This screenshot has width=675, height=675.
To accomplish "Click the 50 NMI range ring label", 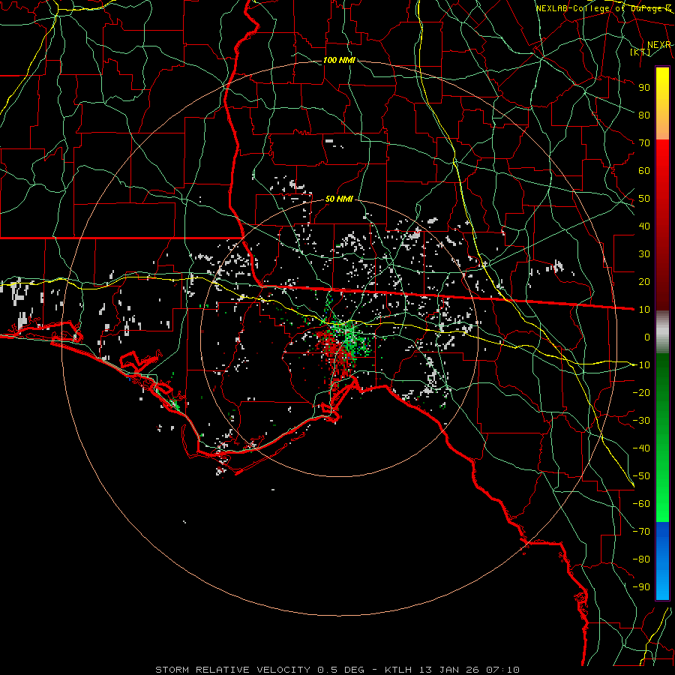I will click(x=339, y=199).
